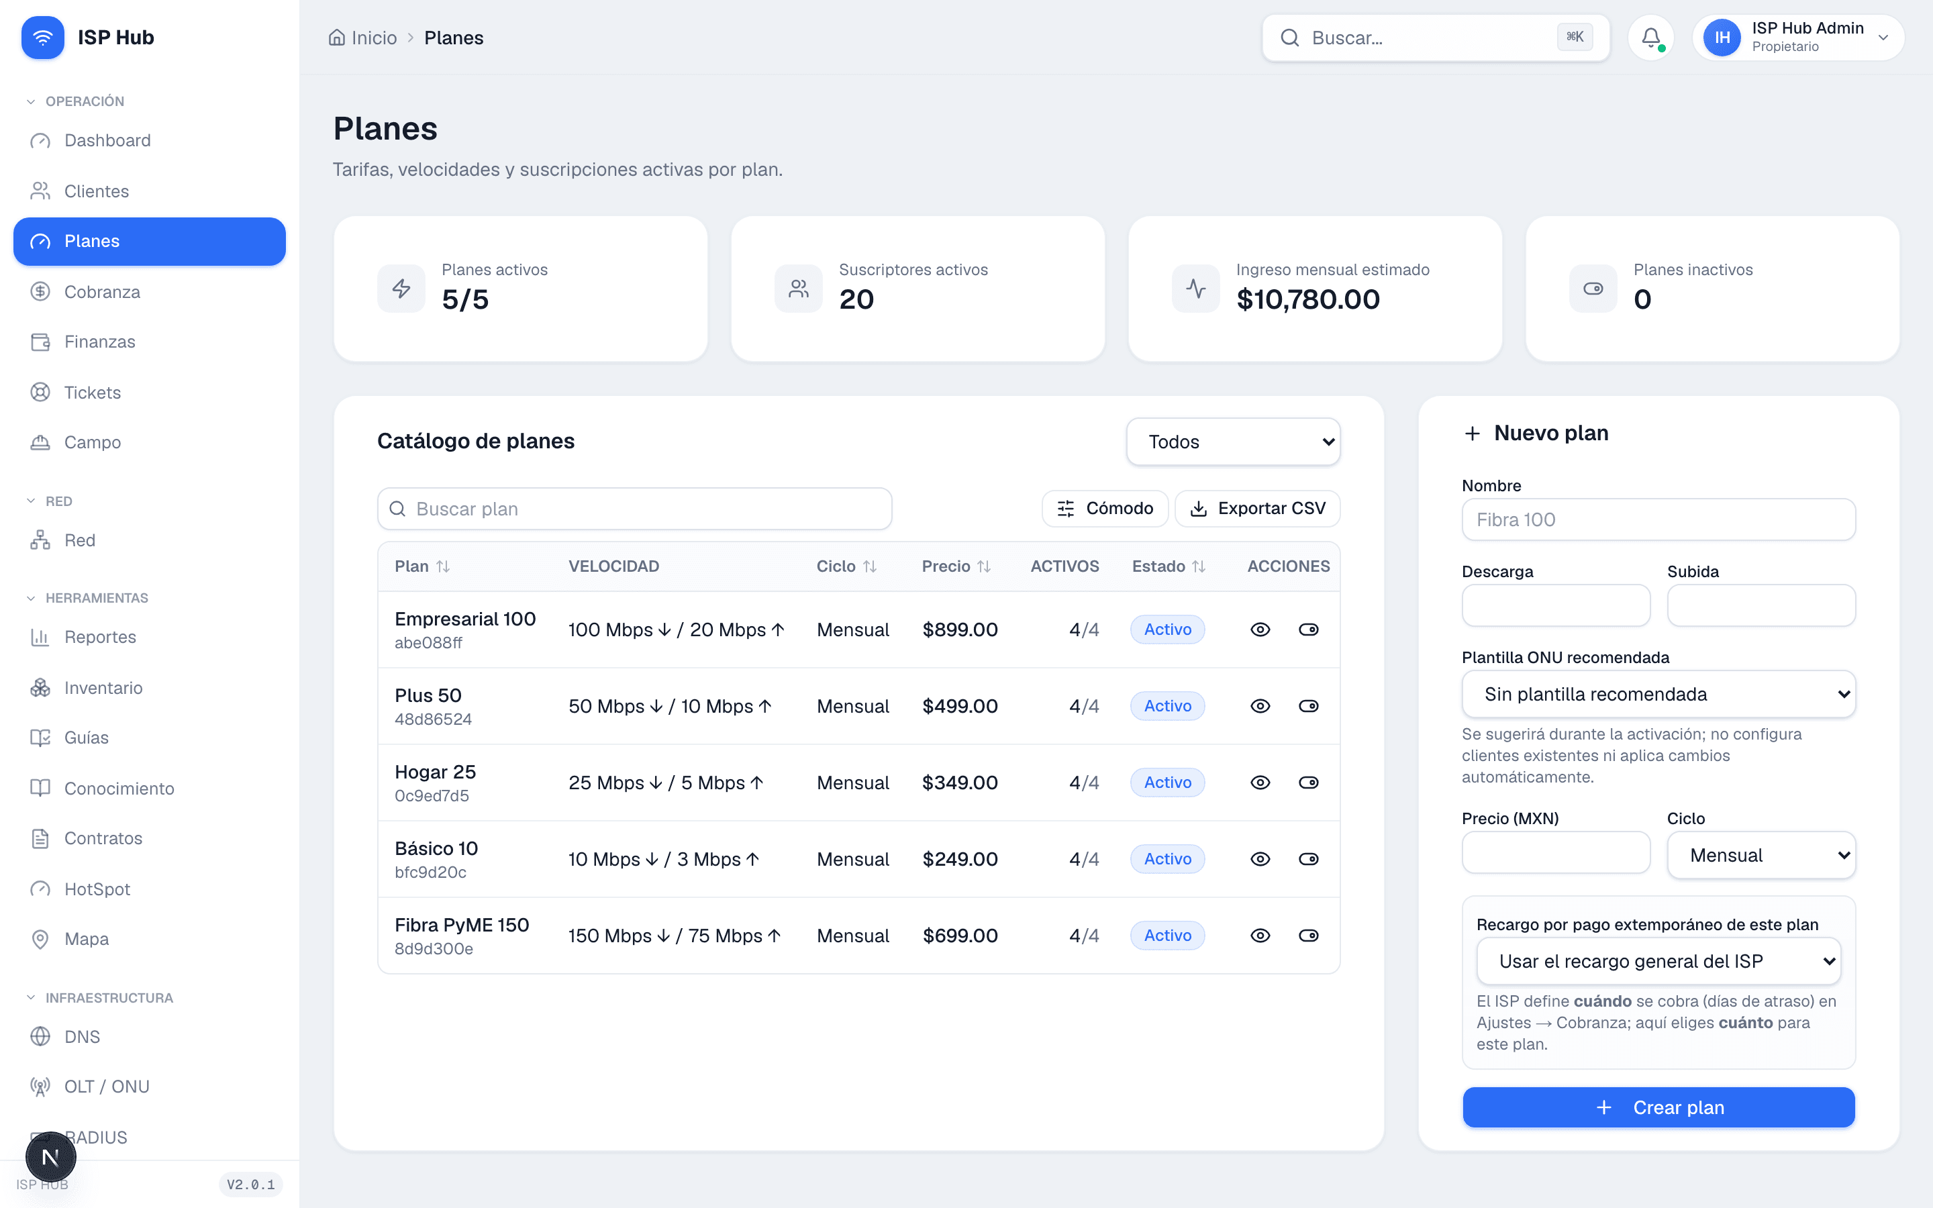
Task: View details of Empresarial 100 plan
Action: pos(1260,630)
